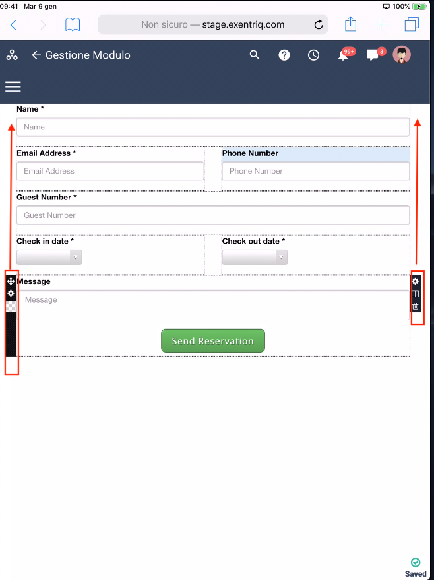Image resolution: width=434 pixels, height=580 pixels.
Task: Reload page in Safari address bar
Action: coord(319,25)
